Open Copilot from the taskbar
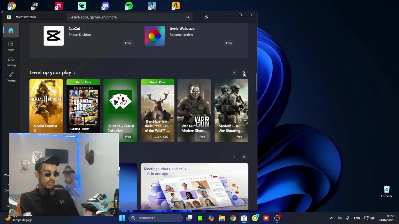Image resolution: width=399 pixels, height=224 pixels. [211, 218]
